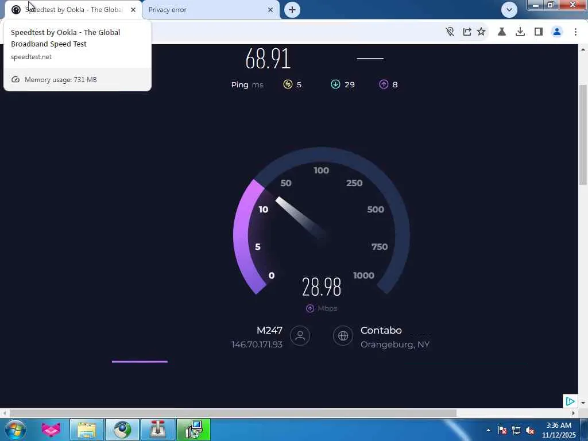Click the Contabo server globe icon

point(343,335)
